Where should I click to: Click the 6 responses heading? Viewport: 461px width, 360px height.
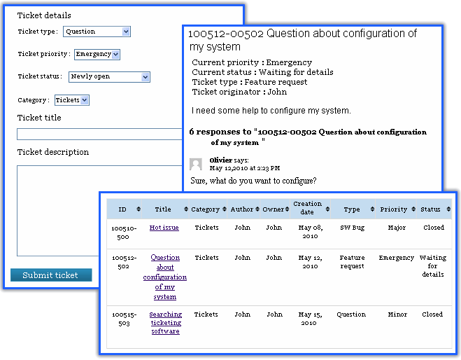pos(308,137)
